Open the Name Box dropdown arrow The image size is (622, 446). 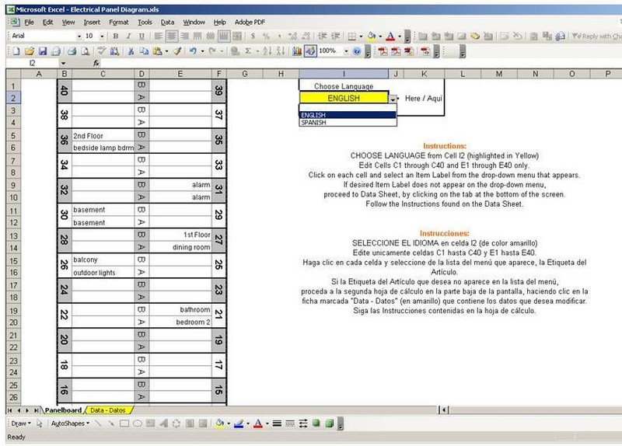pos(63,64)
